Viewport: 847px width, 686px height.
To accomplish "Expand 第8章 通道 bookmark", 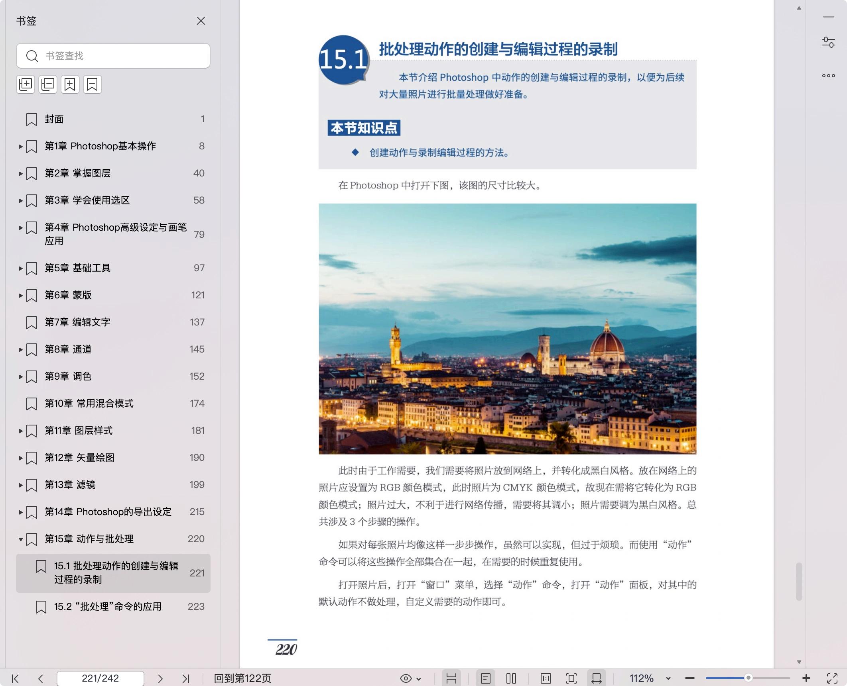I will point(20,350).
